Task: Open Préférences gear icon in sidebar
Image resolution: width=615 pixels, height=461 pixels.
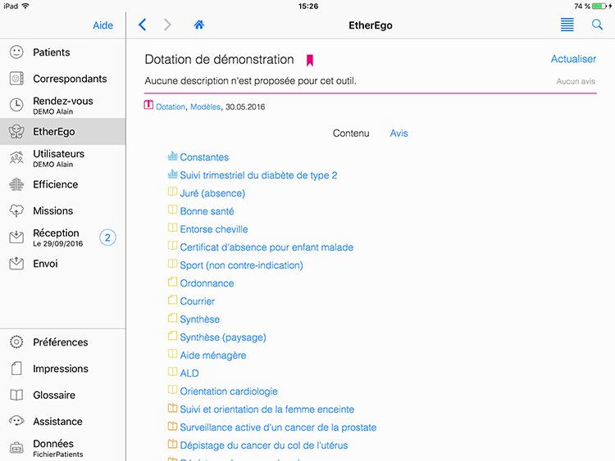Action: [16, 342]
